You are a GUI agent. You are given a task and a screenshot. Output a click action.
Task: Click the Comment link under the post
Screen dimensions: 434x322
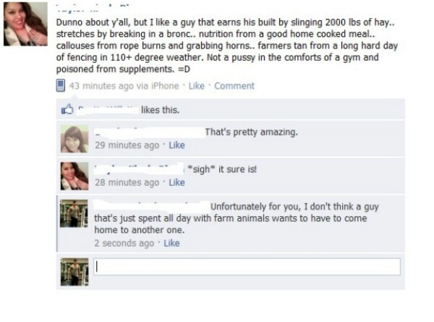[234, 86]
